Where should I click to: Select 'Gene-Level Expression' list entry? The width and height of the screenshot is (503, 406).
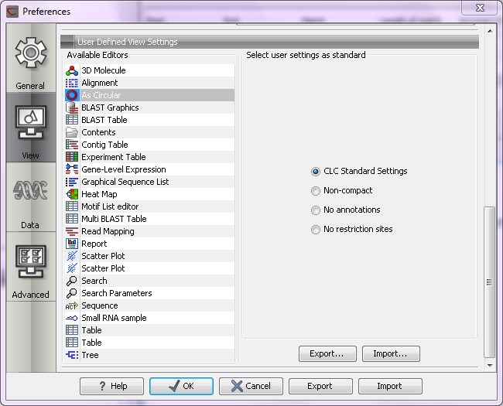(150, 169)
